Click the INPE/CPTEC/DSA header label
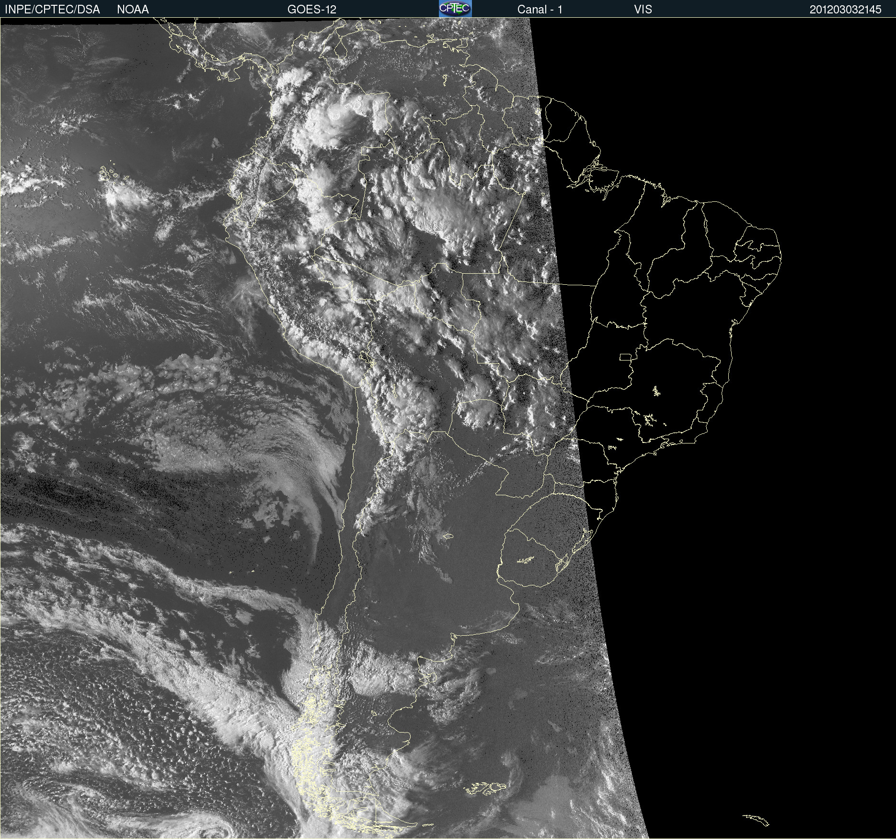This screenshot has width=896, height=839. click(52, 10)
